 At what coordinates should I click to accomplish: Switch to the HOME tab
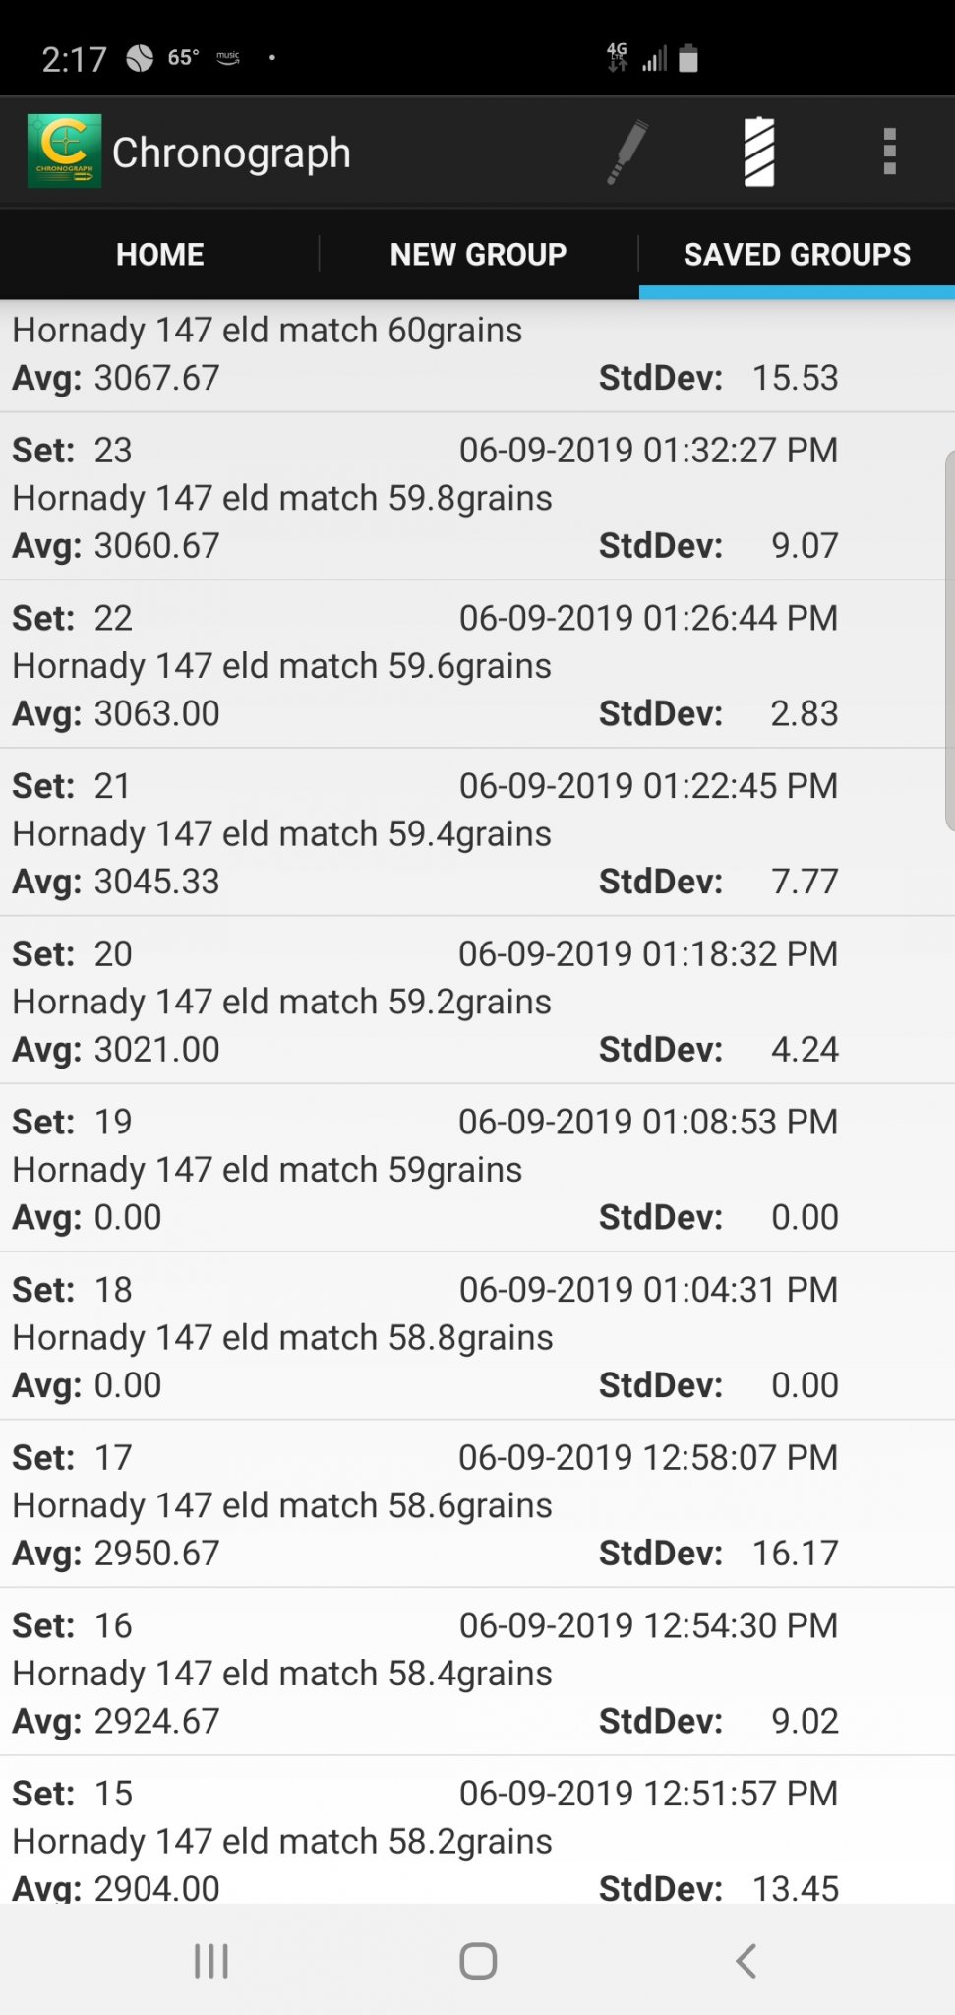tap(159, 254)
